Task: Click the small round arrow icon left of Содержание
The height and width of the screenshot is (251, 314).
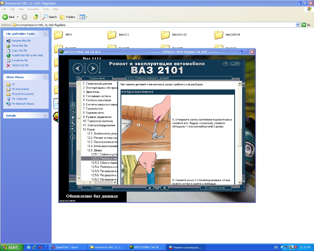Action: 78,78
